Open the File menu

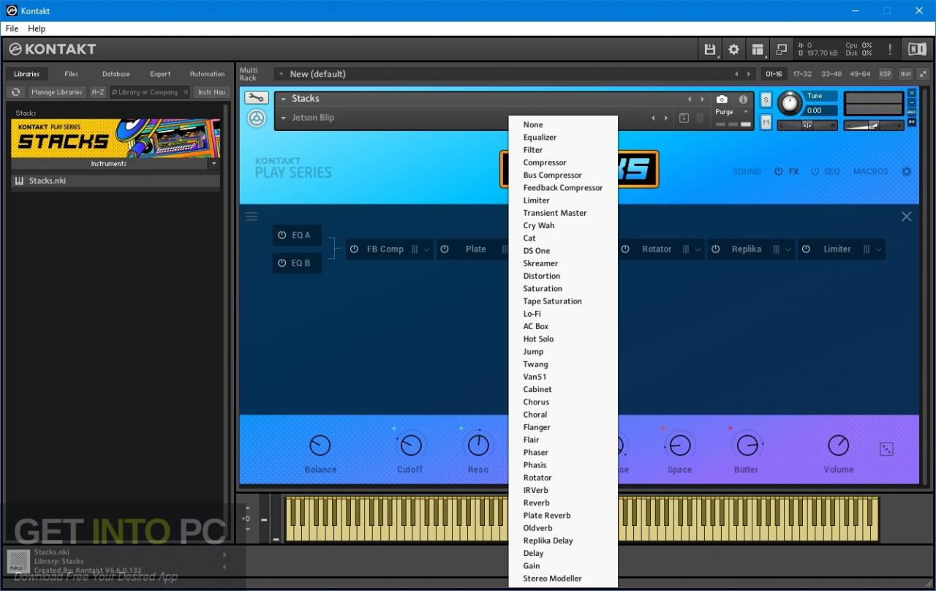pos(12,29)
